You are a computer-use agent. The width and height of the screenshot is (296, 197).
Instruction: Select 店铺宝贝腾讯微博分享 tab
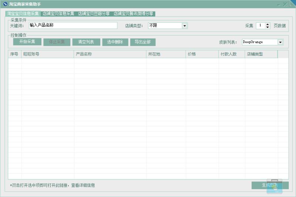(134, 14)
